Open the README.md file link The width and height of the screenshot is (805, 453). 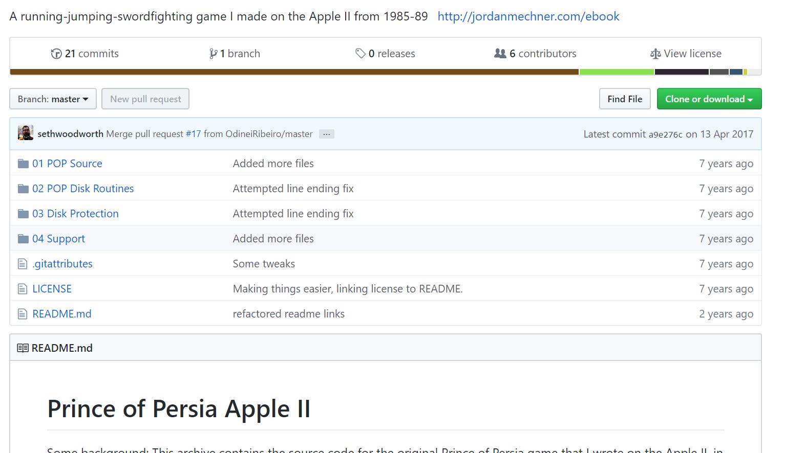coord(62,314)
